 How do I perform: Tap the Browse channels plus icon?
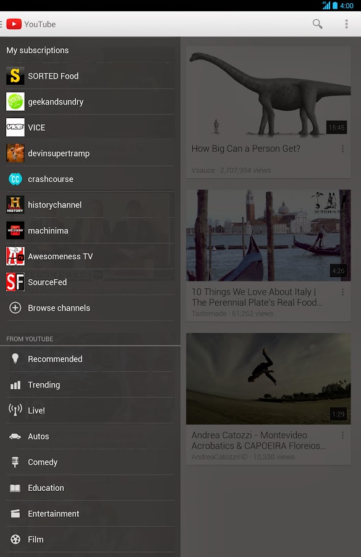[x=15, y=308]
